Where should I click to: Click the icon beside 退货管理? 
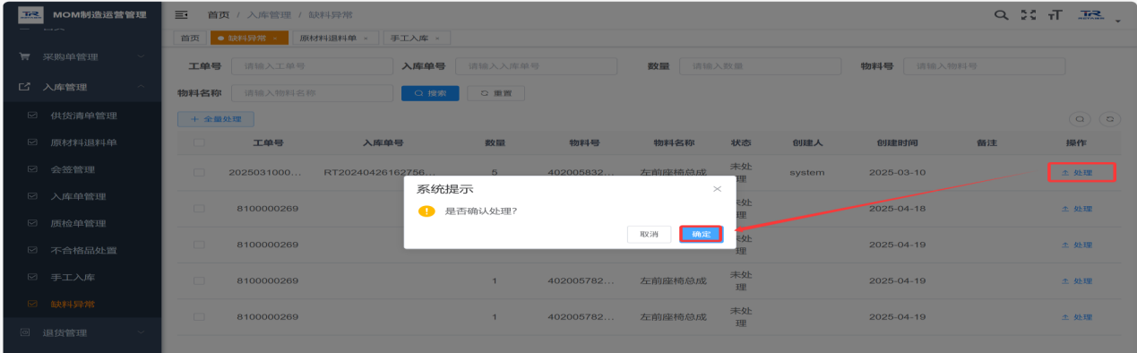click(x=24, y=333)
